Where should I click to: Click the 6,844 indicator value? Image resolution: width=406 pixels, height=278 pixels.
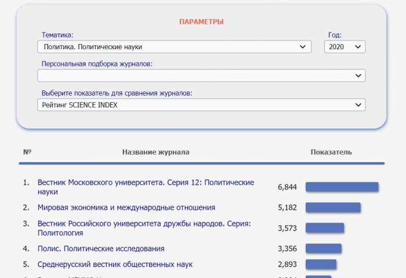287,186
